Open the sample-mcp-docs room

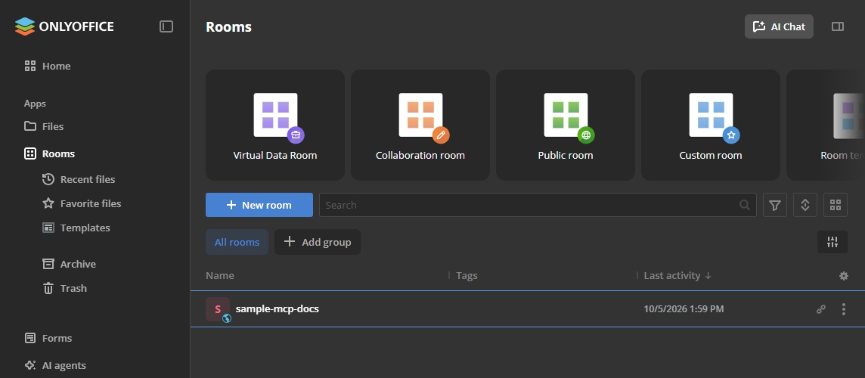[x=277, y=309]
